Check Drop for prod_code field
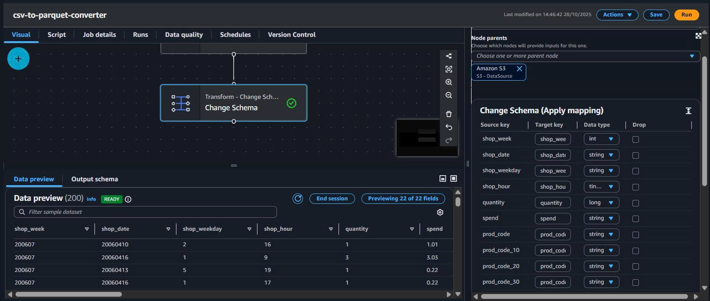The height and width of the screenshot is (301, 710). coord(635,235)
